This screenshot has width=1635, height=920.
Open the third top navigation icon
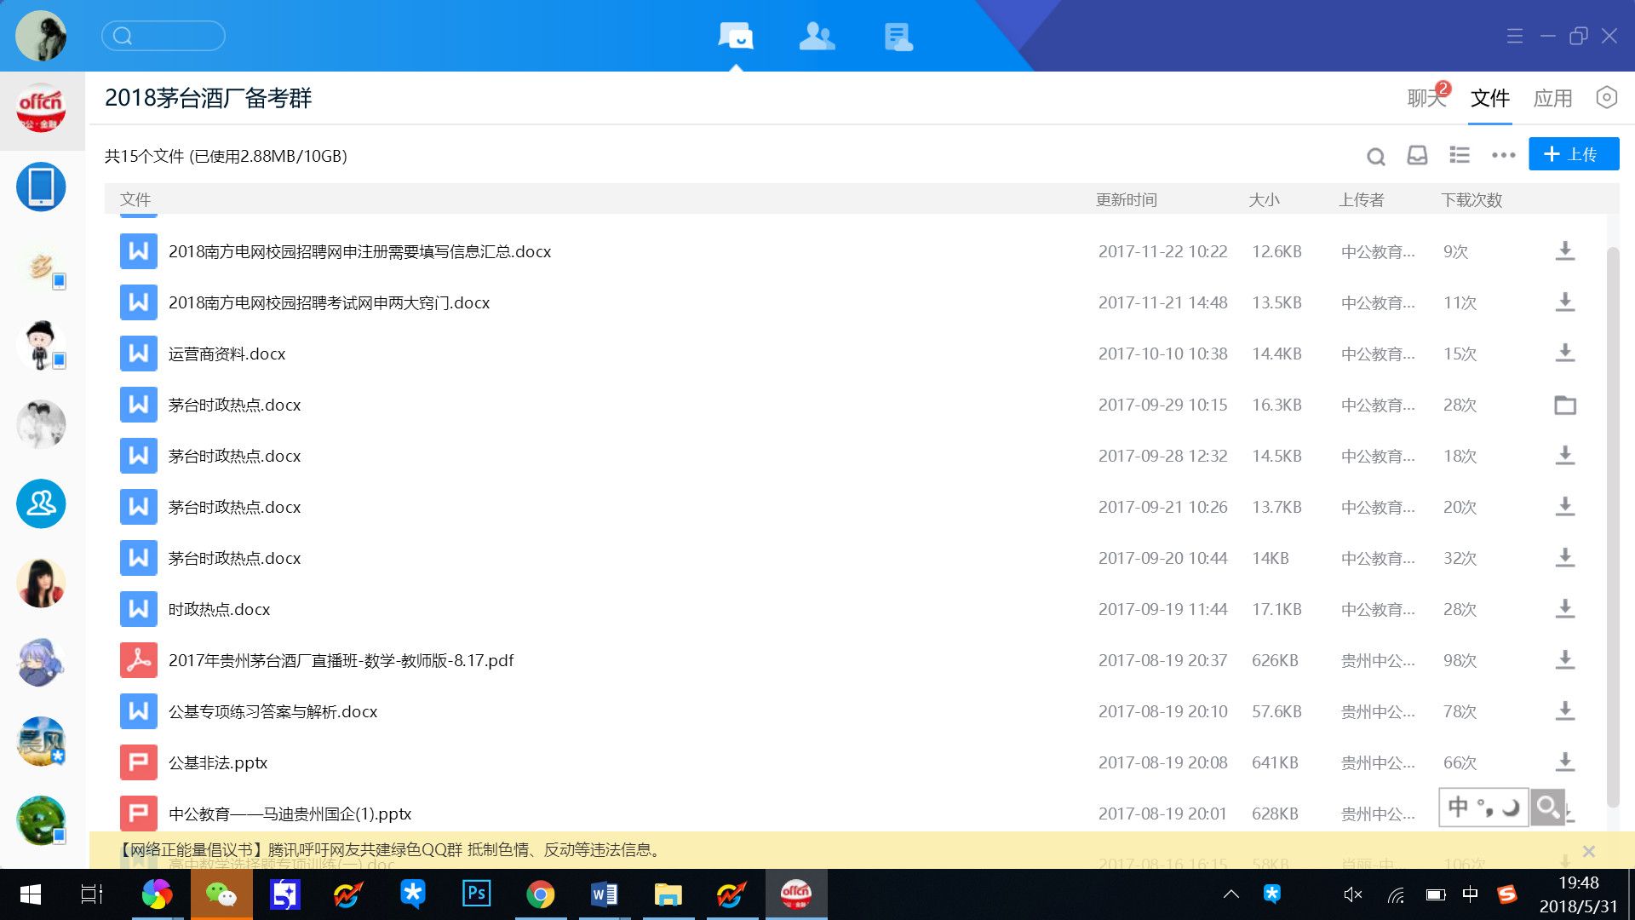(x=898, y=37)
